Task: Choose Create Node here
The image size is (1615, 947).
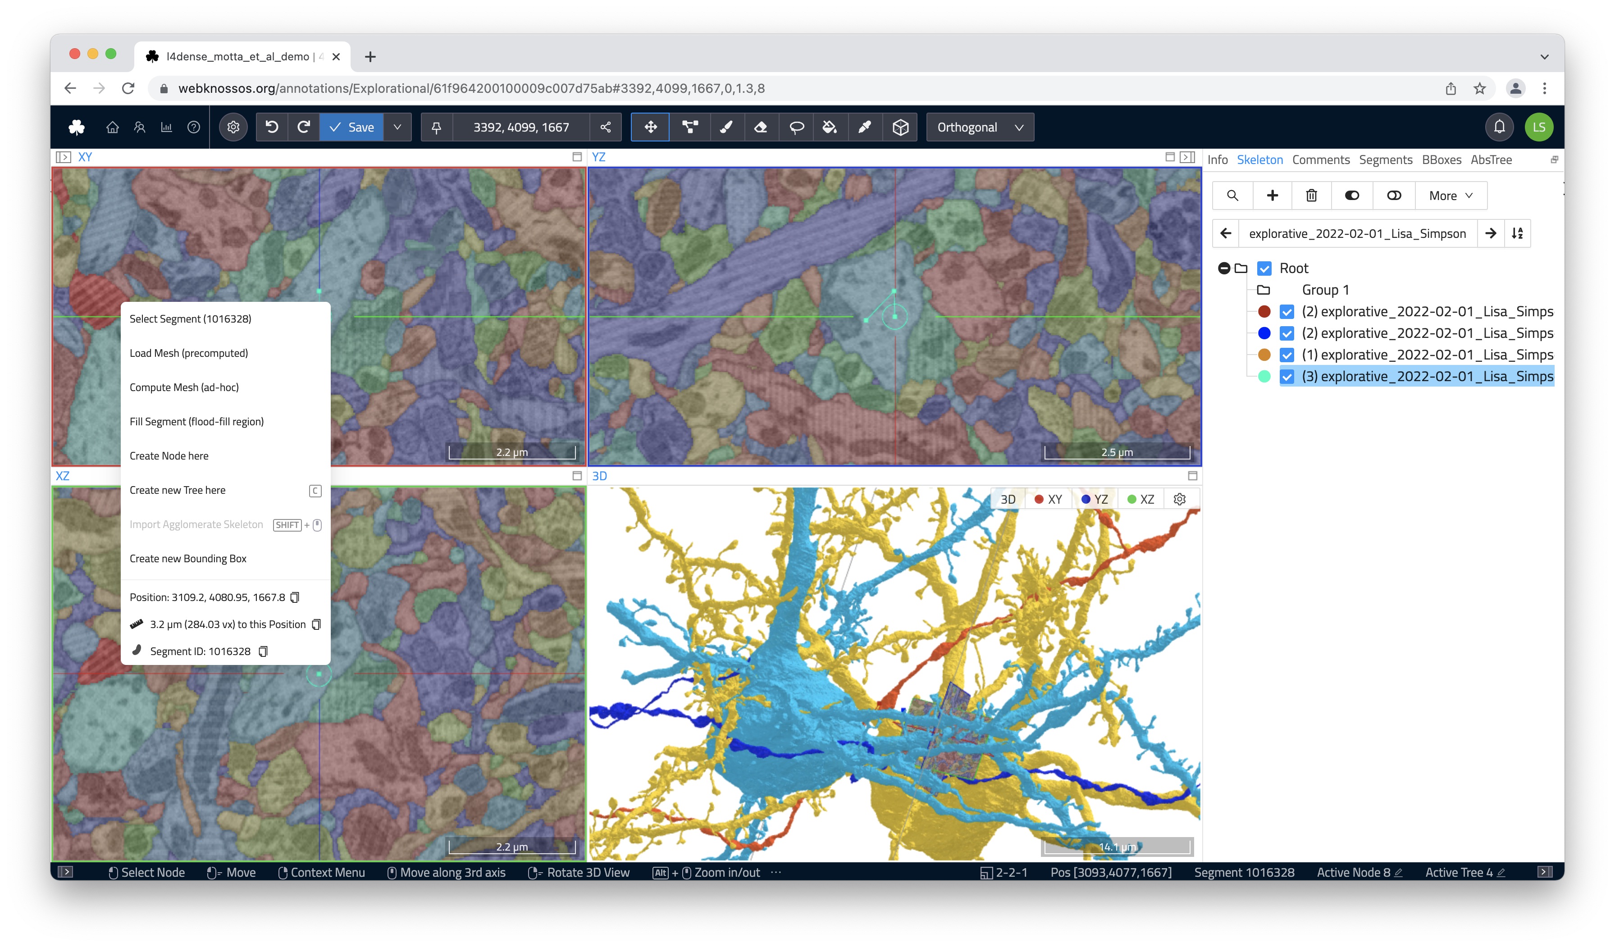Action: [x=226, y=456]
